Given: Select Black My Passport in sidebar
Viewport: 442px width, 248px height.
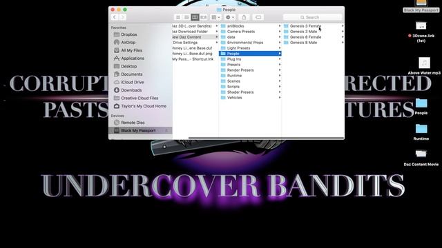Looking at the screenshot, I should [x=140, y=130].
